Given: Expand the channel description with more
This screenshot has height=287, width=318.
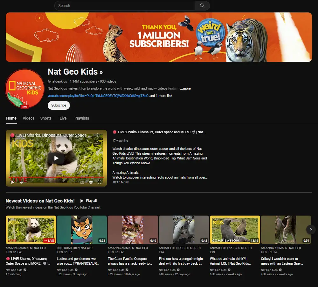Looking at the screenshot, I should 185,88.
